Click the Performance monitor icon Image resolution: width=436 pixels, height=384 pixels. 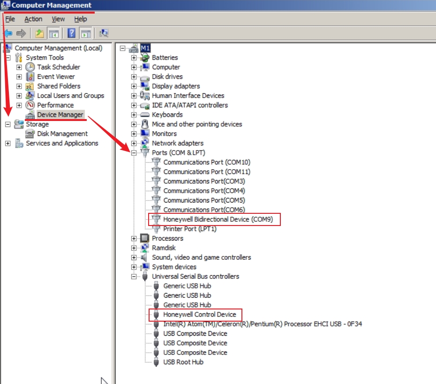(x=30, y=105)
